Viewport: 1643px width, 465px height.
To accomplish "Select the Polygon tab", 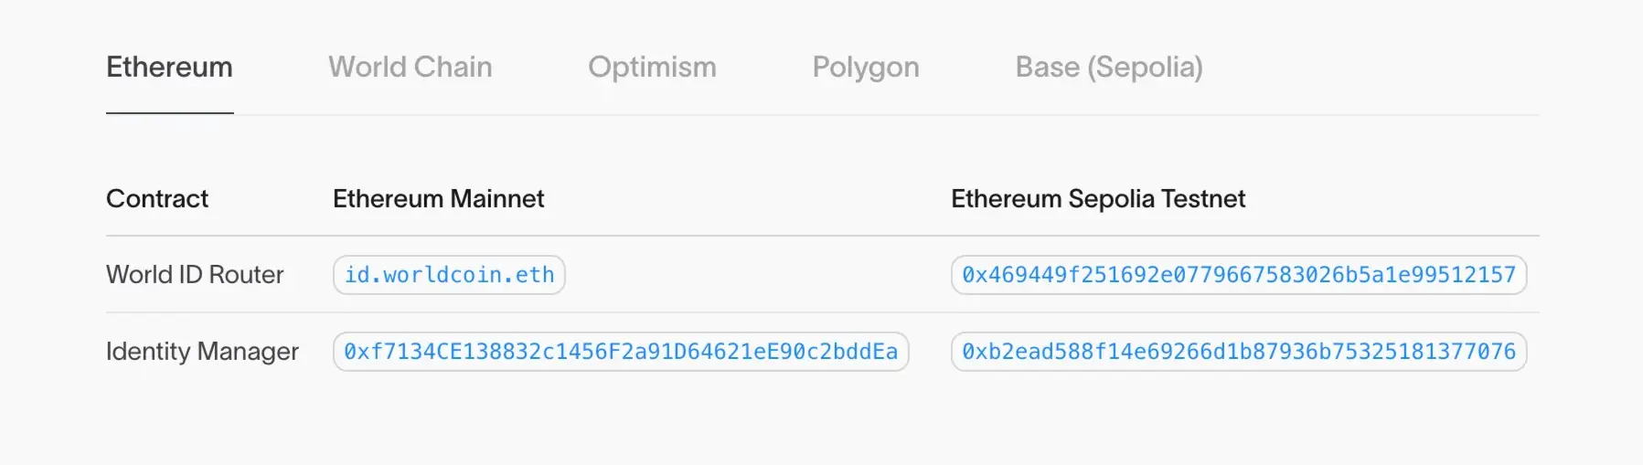I will [x=865, y=67].
